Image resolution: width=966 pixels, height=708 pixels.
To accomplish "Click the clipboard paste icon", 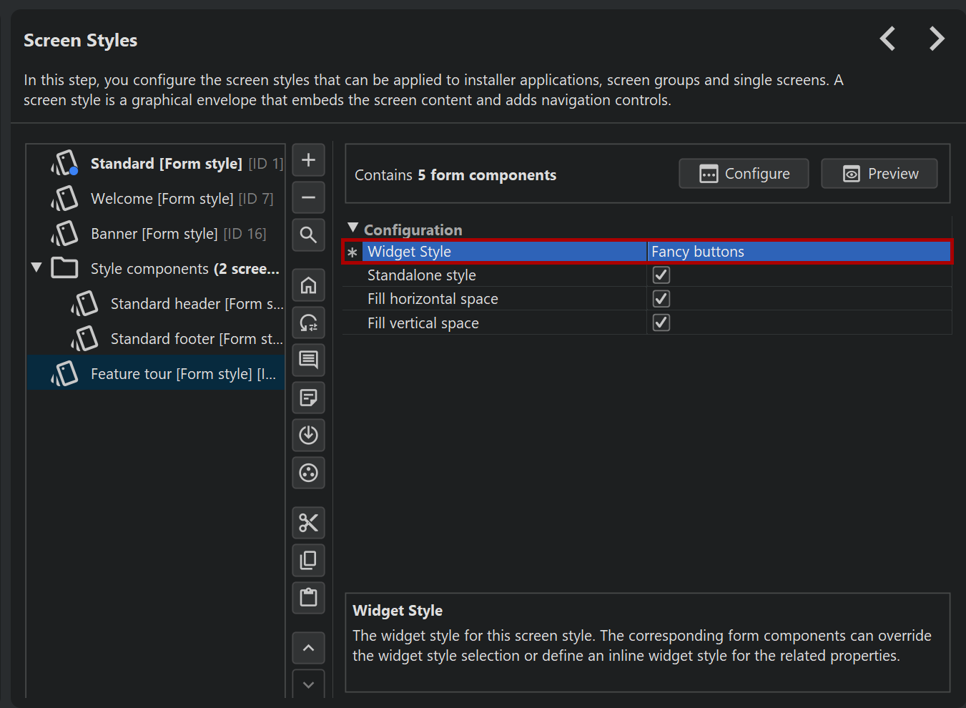I will 308,597.
